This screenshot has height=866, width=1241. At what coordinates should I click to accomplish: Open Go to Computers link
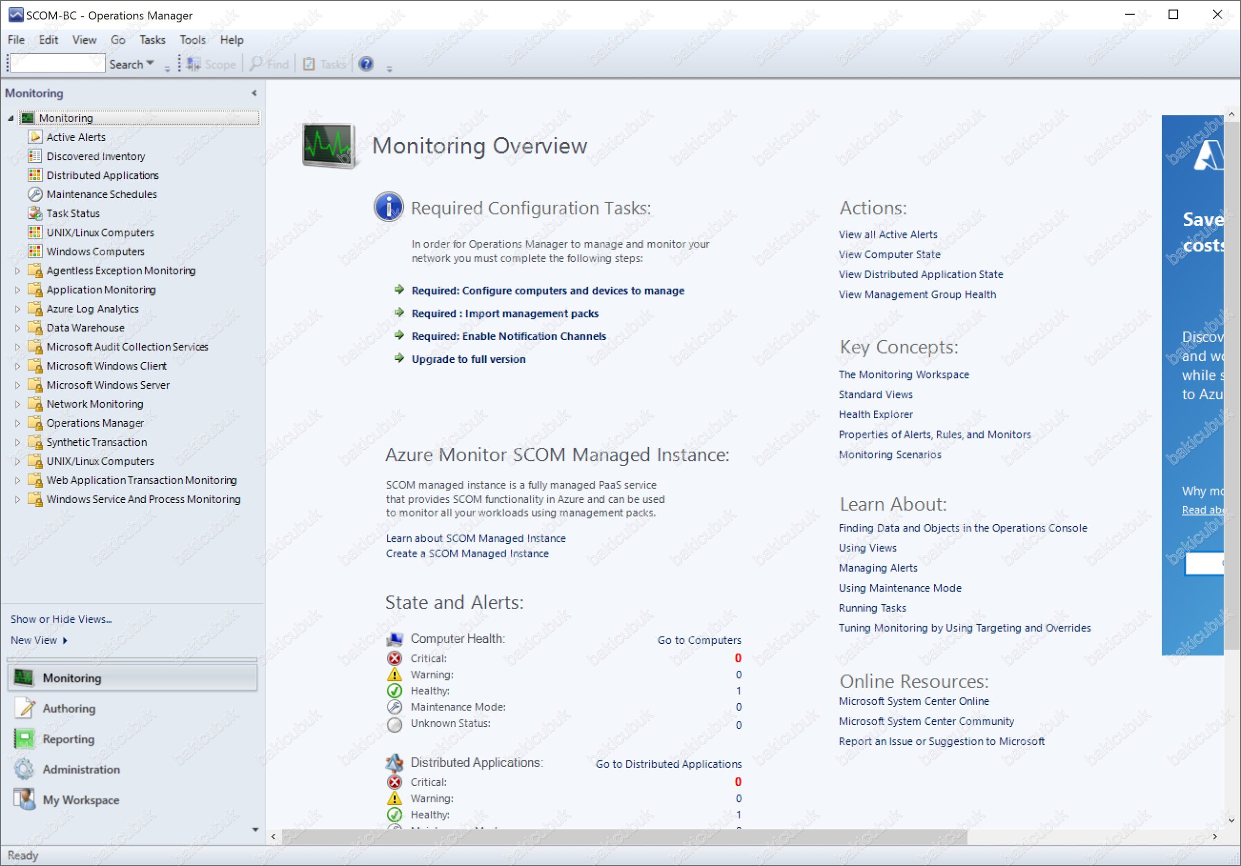tap(699, 640)
